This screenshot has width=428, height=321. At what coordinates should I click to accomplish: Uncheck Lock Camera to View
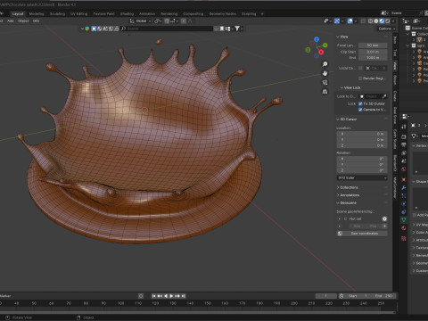coord(360,110)
